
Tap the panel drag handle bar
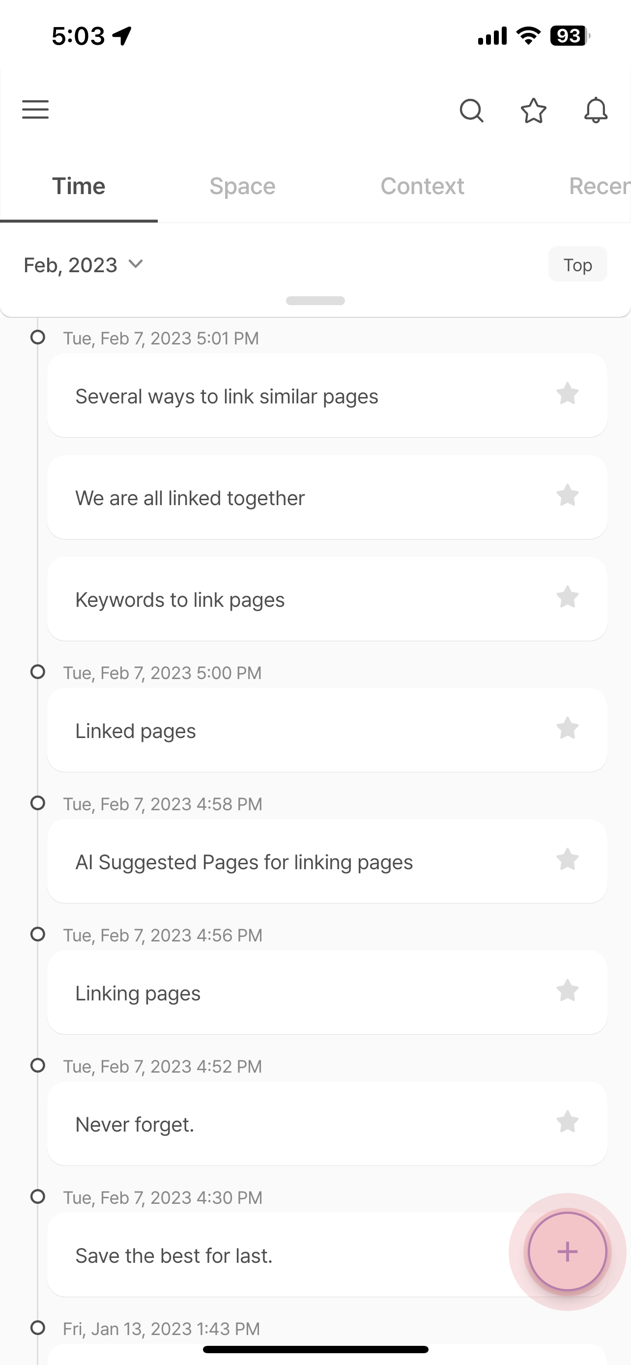315,300
